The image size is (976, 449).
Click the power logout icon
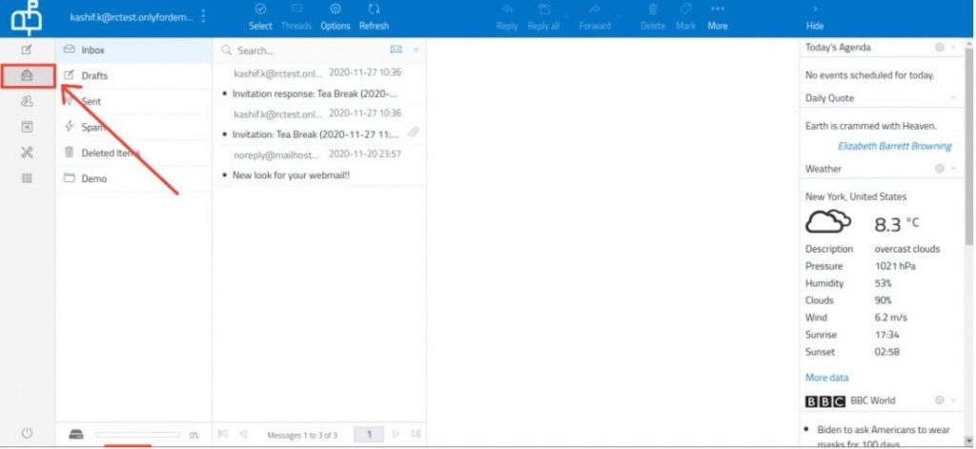coord(27,434)
